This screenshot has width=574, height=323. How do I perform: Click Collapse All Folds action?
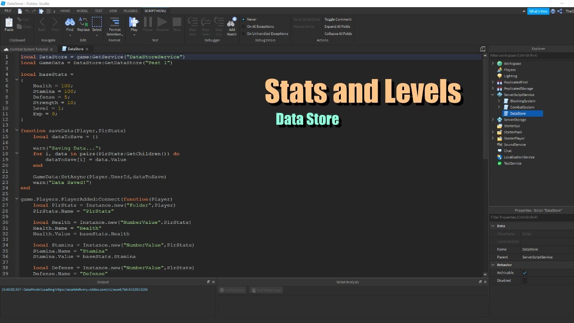[338, 34]
